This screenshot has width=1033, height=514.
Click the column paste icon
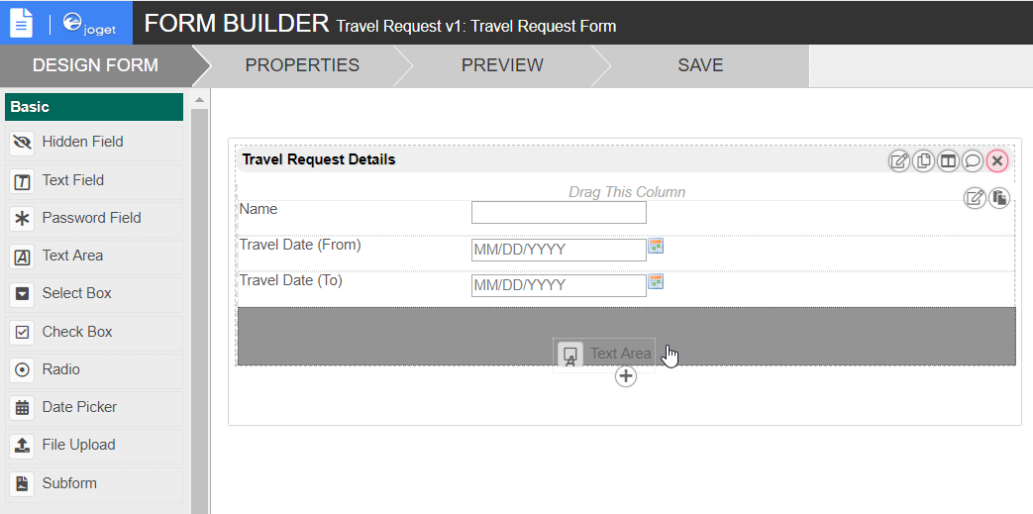tap(998, 198)
